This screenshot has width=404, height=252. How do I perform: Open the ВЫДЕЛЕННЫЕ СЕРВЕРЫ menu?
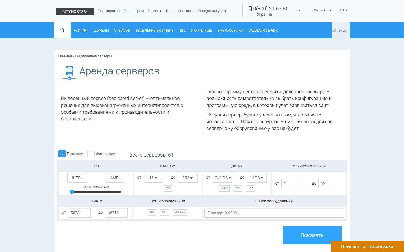click(x=155, y=31)
